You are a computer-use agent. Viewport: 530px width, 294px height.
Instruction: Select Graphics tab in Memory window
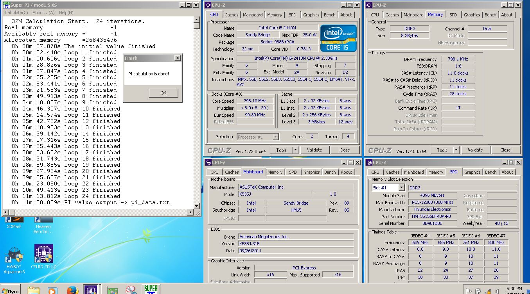click(472, 15)
